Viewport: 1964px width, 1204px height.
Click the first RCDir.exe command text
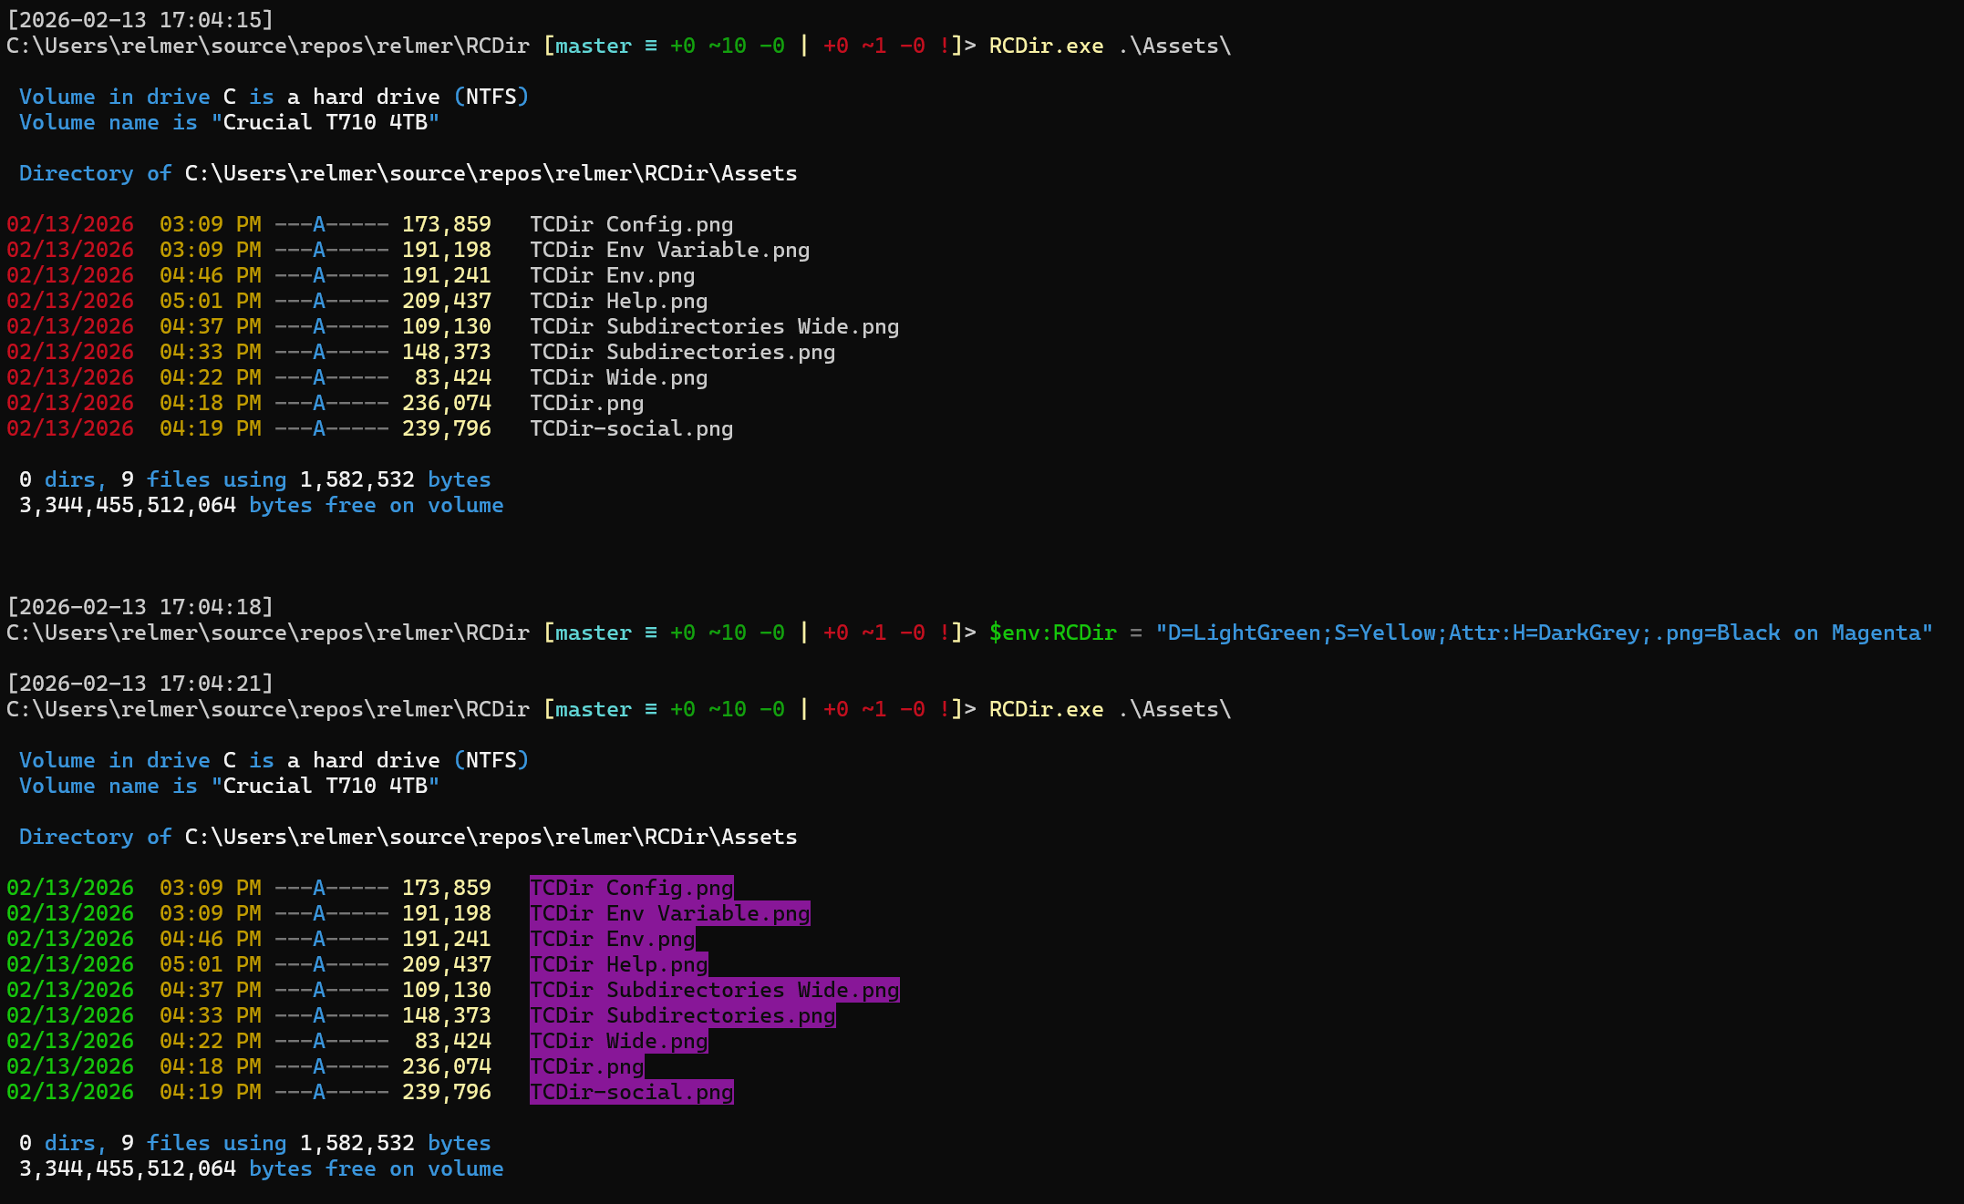[x=1046, y=46]
